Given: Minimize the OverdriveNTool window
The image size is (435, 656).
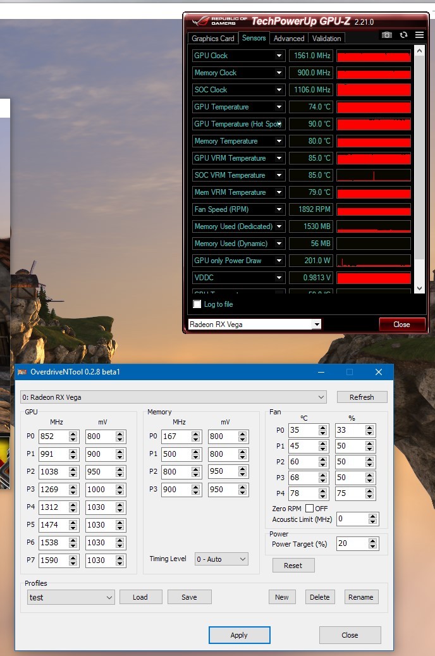Looking at the screenshot, I should coord(321,372).
